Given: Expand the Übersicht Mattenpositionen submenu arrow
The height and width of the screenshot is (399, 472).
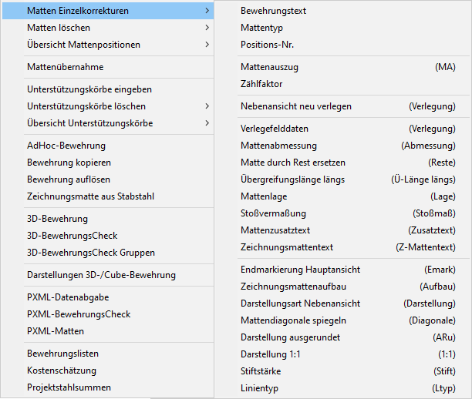Looking at the screenshot, I should pyautogui.click(x=207, y=45).
